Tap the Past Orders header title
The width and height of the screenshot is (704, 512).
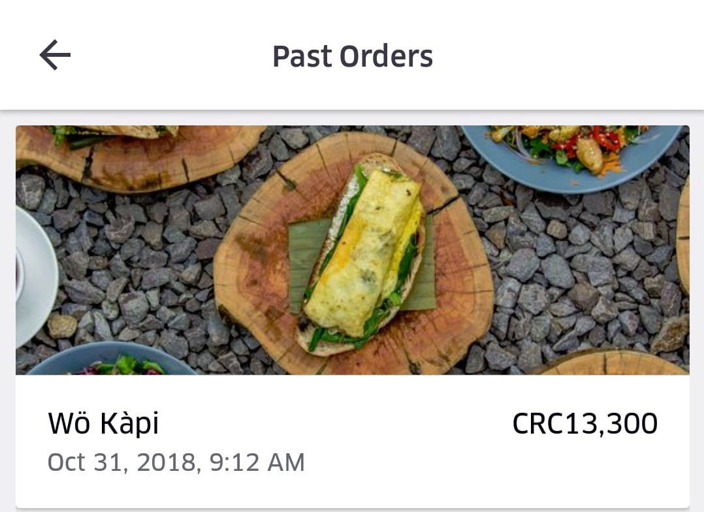pos(353,56)
